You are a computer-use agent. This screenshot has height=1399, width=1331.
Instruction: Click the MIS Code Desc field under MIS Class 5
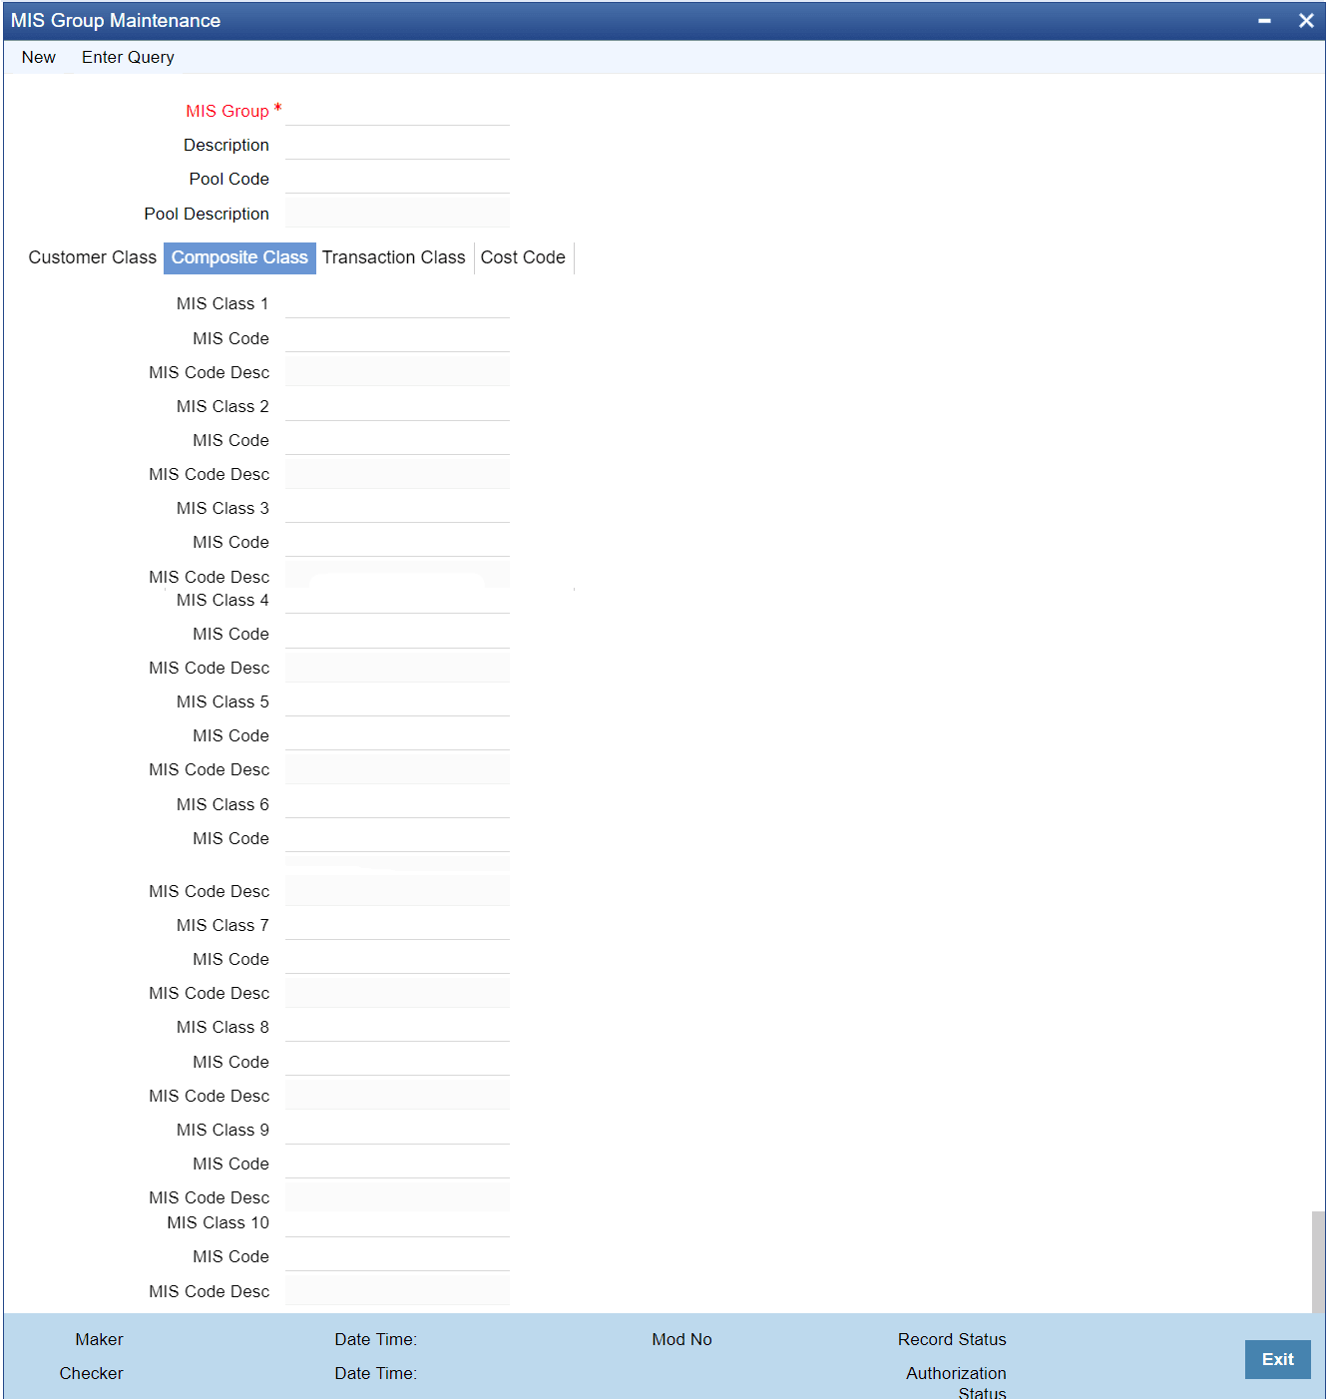pyautogui.click(x=397, y=769)
